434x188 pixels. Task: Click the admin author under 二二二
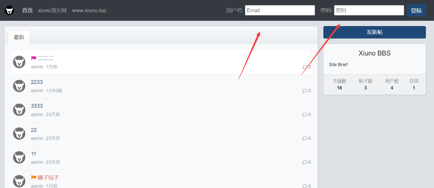pos(37,67)
